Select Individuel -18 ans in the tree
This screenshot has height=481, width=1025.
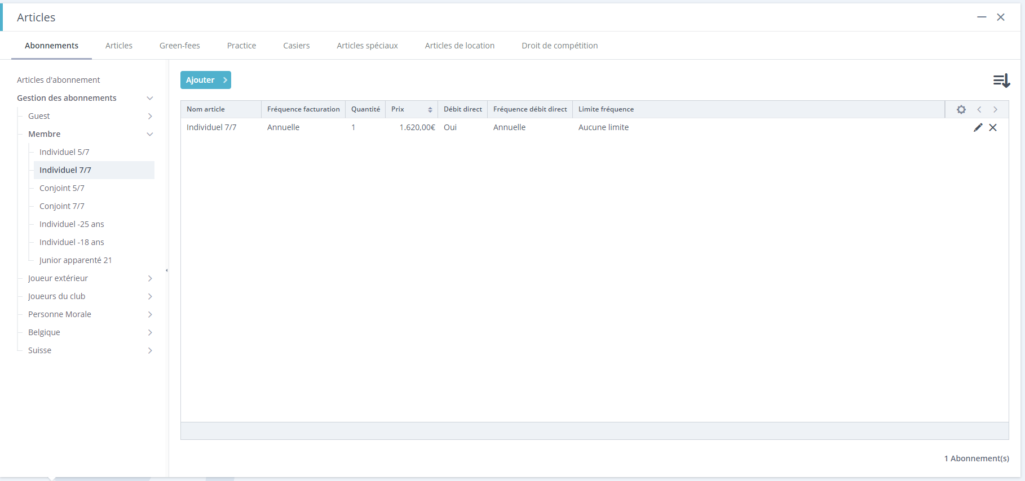(x=72, y=242)
